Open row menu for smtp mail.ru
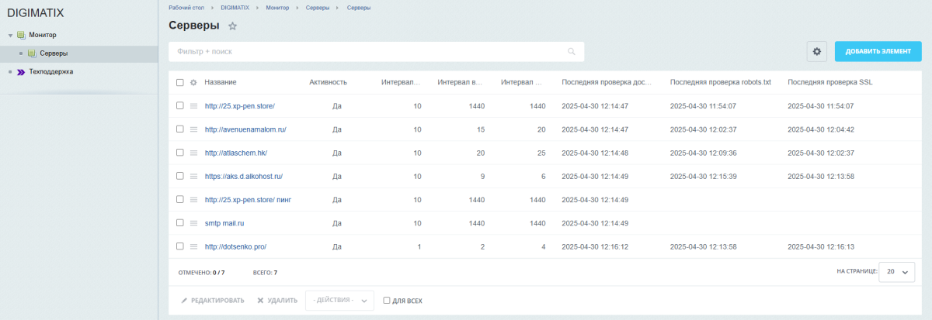The width and height of the screenshot is (932, 320). pyautogui.click(x=193, y=223)
